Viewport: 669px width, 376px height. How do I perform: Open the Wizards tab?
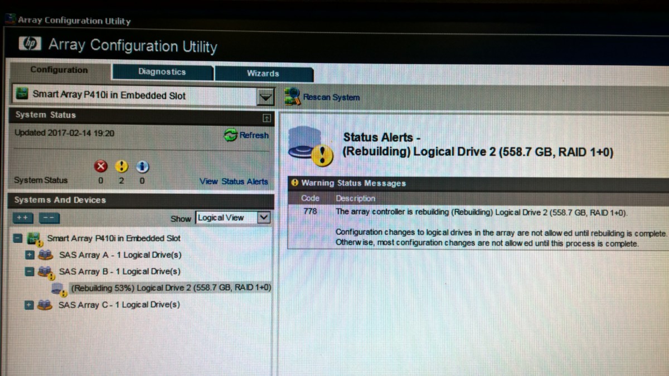[263, 74]
